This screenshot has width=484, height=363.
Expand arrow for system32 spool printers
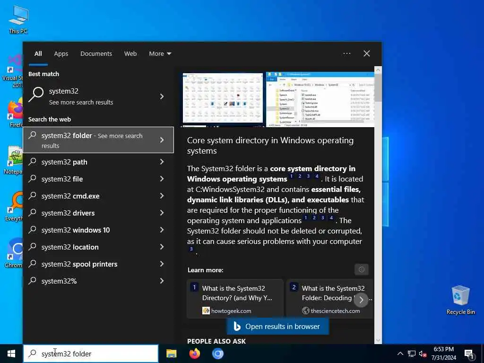(162, 264)
